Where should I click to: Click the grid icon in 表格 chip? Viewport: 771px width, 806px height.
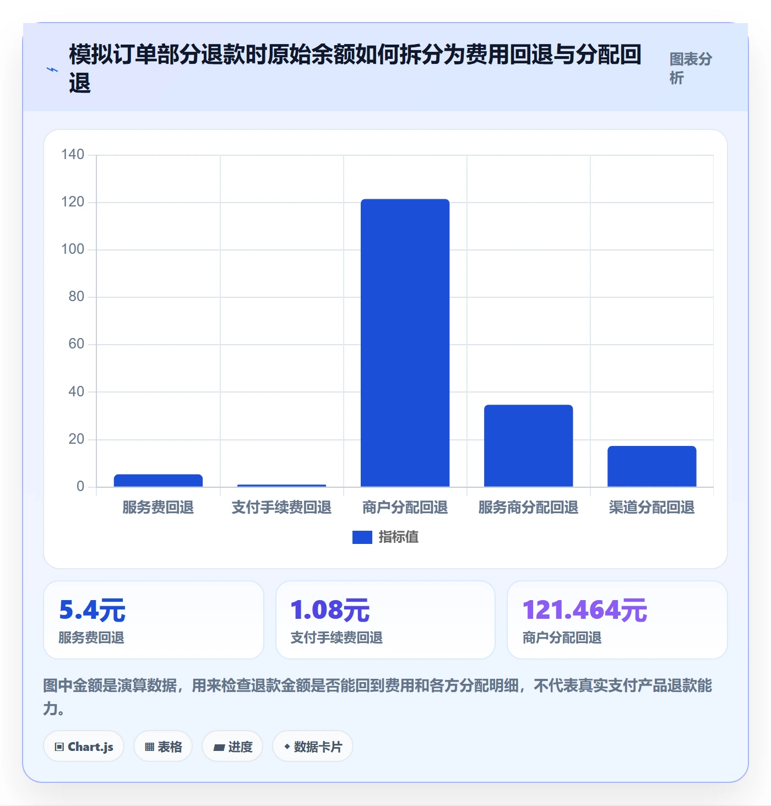click(x=149, y=747)
